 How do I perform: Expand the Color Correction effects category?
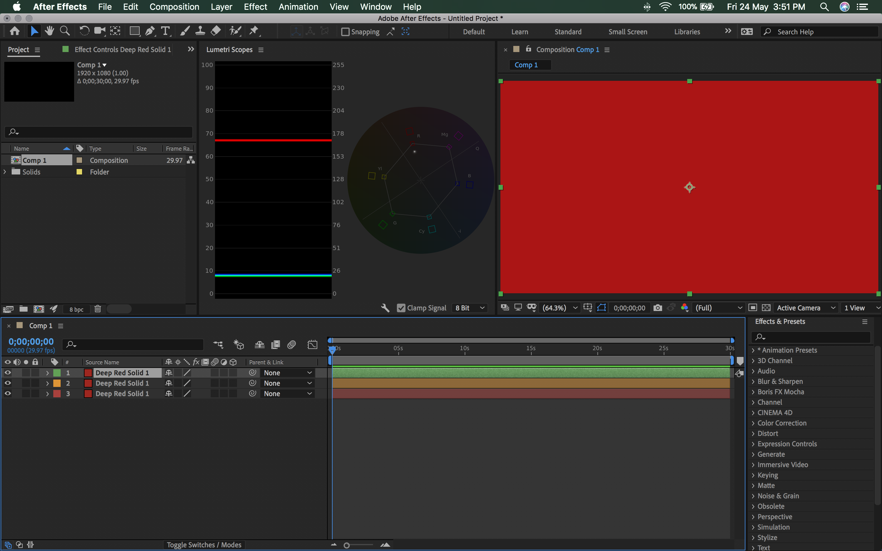753,423
